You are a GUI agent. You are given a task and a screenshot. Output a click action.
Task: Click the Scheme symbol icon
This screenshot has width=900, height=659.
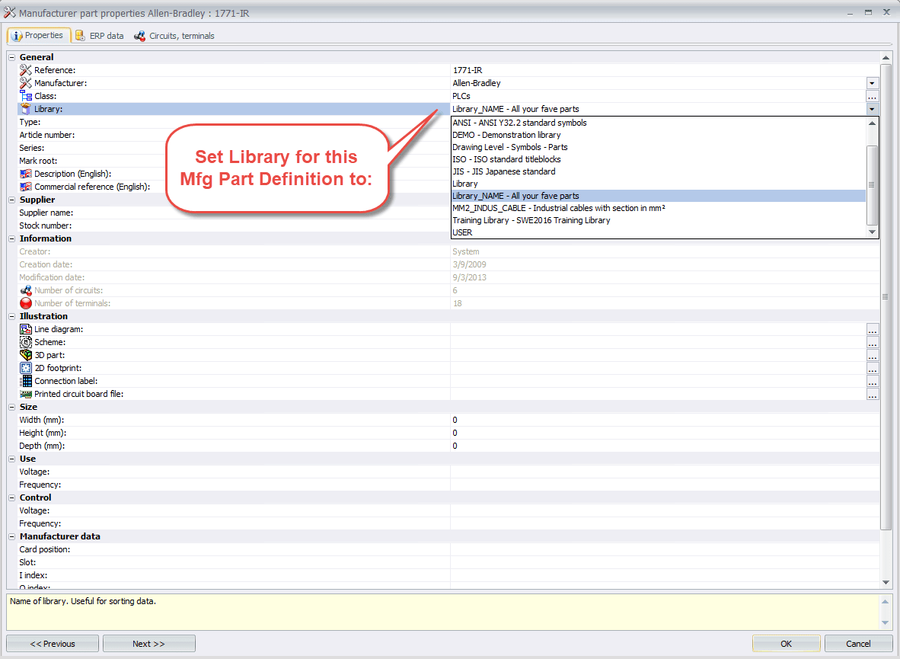pos(26,342)
